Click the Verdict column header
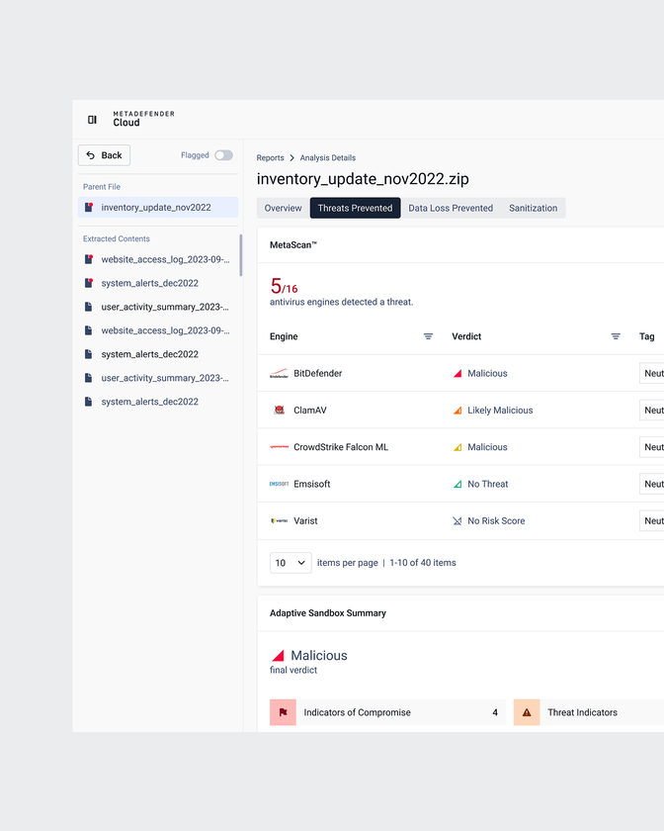 466,336
